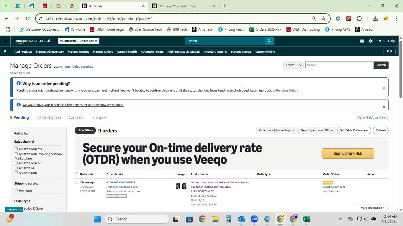Click the Logitech speakers product thumbnail
This screenshot has width=403, height=226.
point(181,186)
